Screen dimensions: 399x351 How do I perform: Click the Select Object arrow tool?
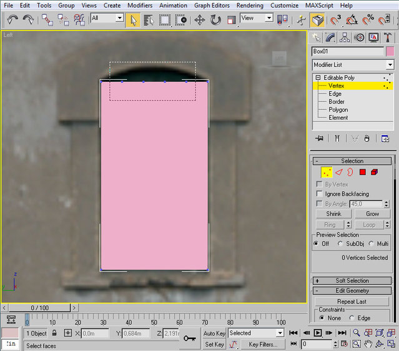(x=132, y=19)
